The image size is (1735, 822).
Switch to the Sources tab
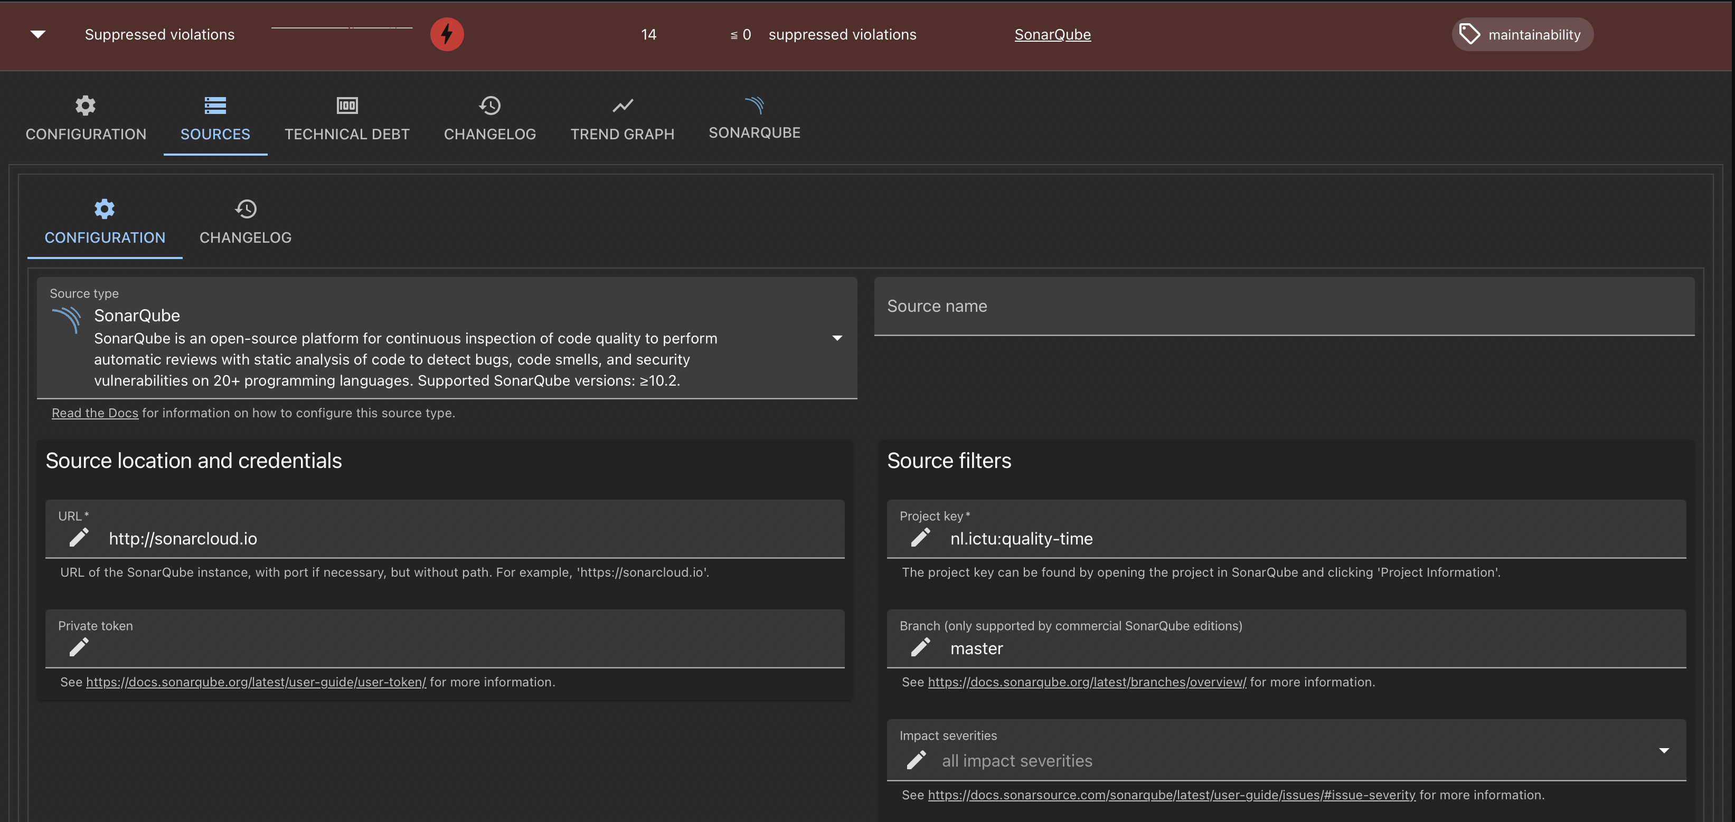pos(215,118)
